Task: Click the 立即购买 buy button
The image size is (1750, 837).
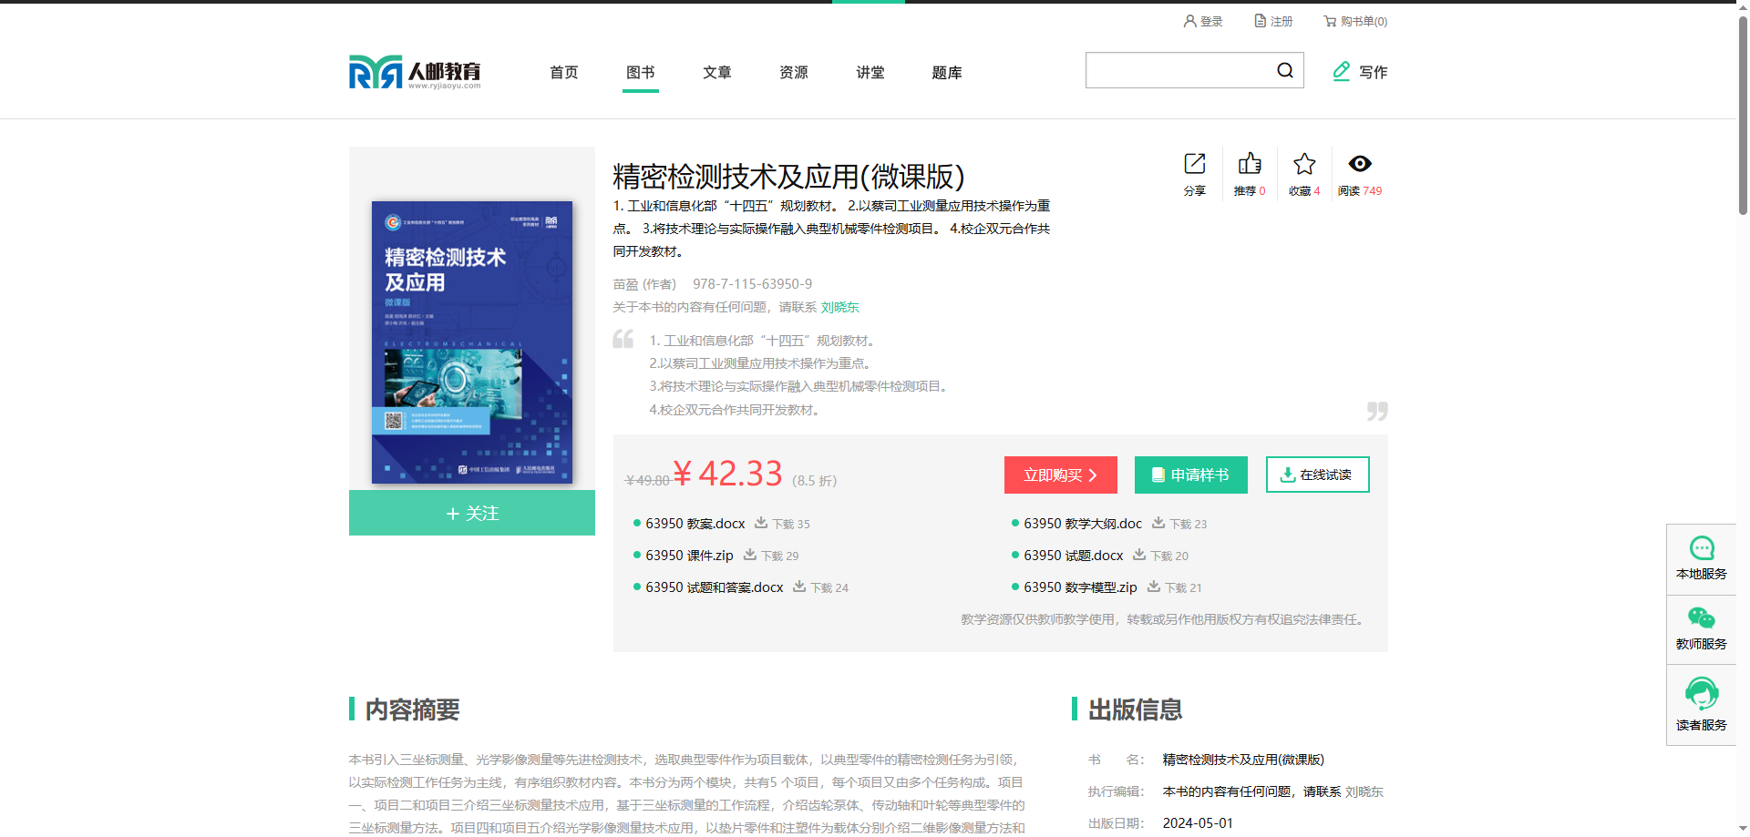Action: [1061, 475]
